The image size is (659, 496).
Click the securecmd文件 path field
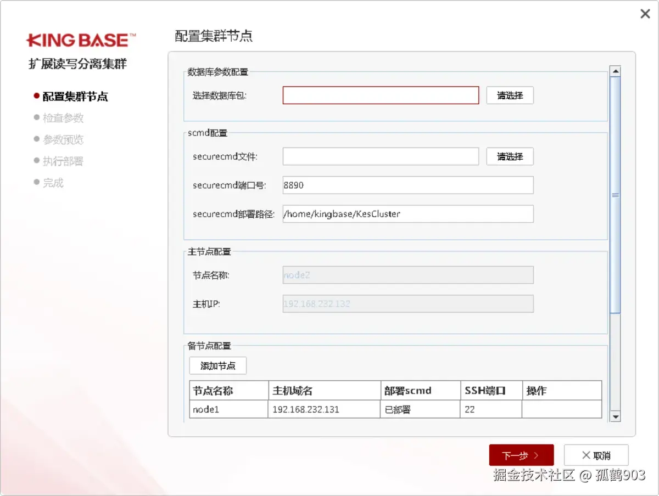[381, 156]
